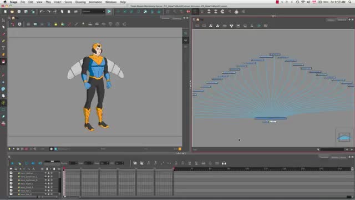The width and height of the screenshot is (355, 200).
Task: Open the Animation menu
Action: tap(95, 2)
